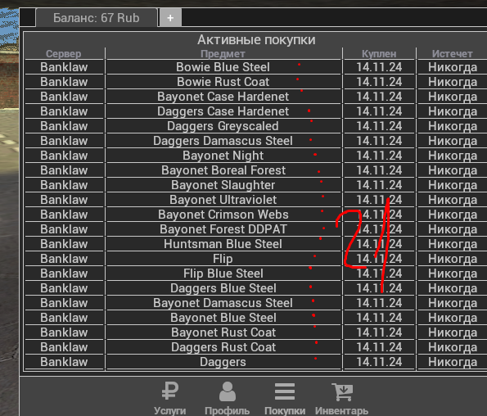Click the Истечет column header
Image resolution: width=487 pixels, height=416 pixels.
click(x=452, y=54)
